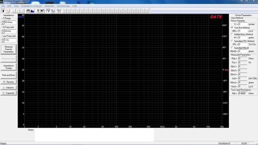The height and width of the screenshot is (145, 258).
Task: Select memory slot 4 toolbar icon
Action: coord(77,11)
